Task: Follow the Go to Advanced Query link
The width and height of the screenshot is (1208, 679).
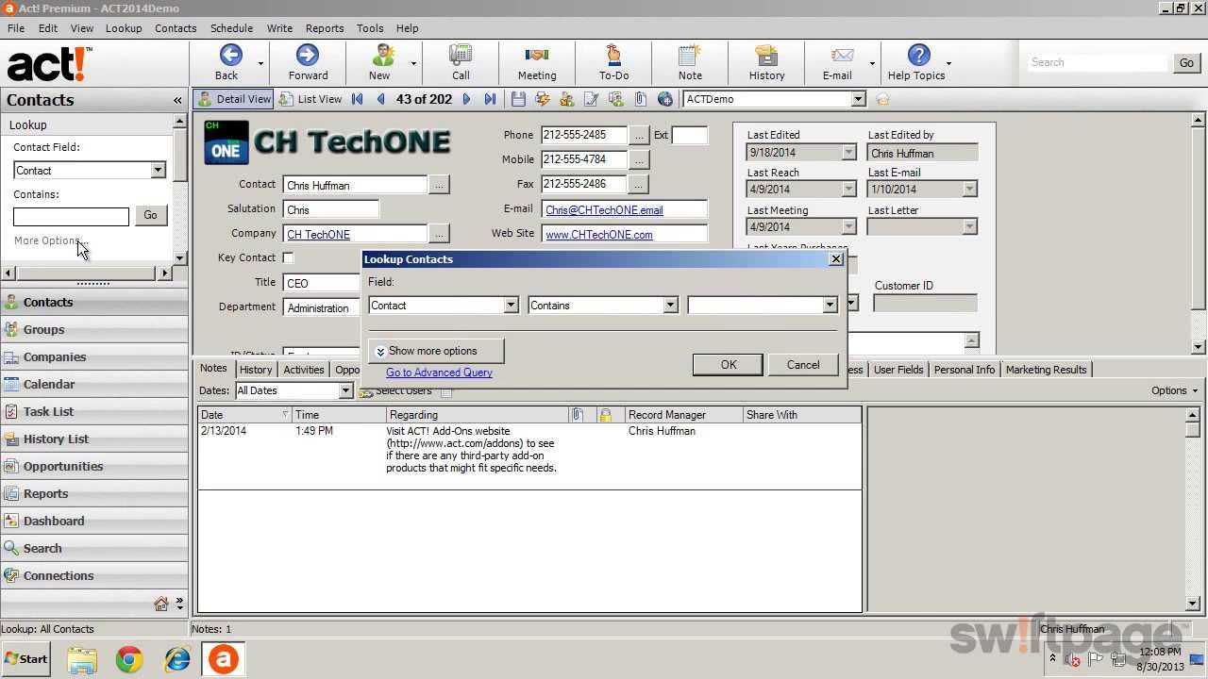Action: 439,373
